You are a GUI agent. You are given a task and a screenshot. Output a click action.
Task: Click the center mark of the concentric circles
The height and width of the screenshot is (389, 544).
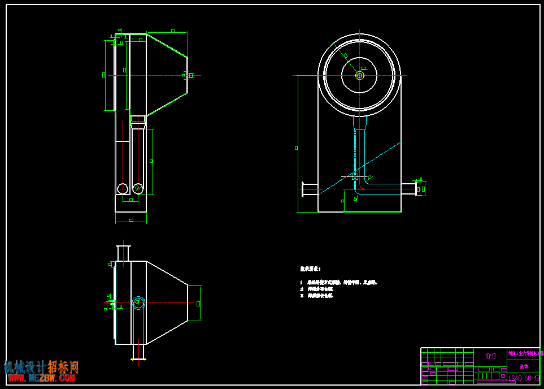[359, 75]
